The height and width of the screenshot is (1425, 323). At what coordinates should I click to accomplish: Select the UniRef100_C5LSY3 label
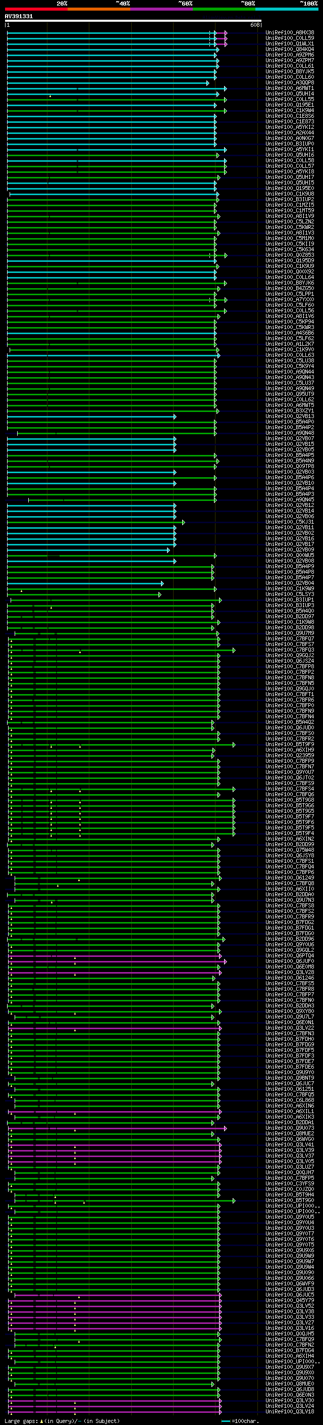[x=290, y=594]
